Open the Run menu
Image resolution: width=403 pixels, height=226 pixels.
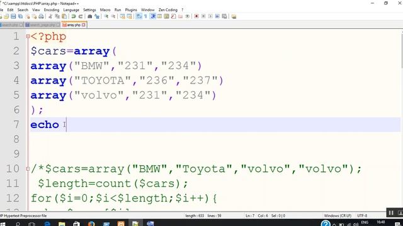(x=118, y=10)
